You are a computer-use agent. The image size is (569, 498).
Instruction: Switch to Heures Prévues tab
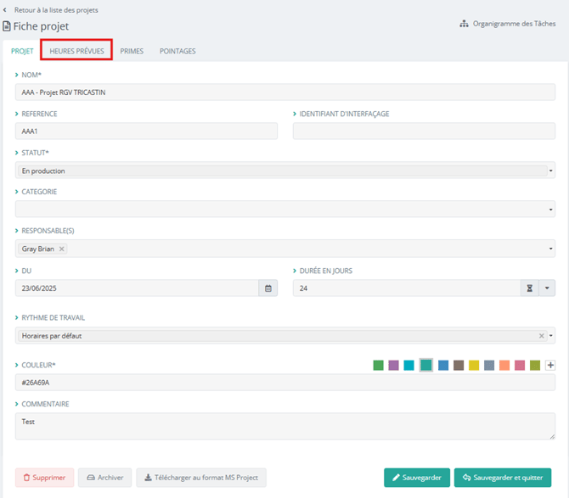[x=77, y=51]
